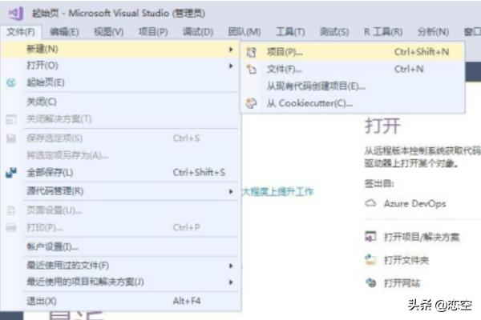
Task: Open the 工具(T) menu
Action: point(290,31)
